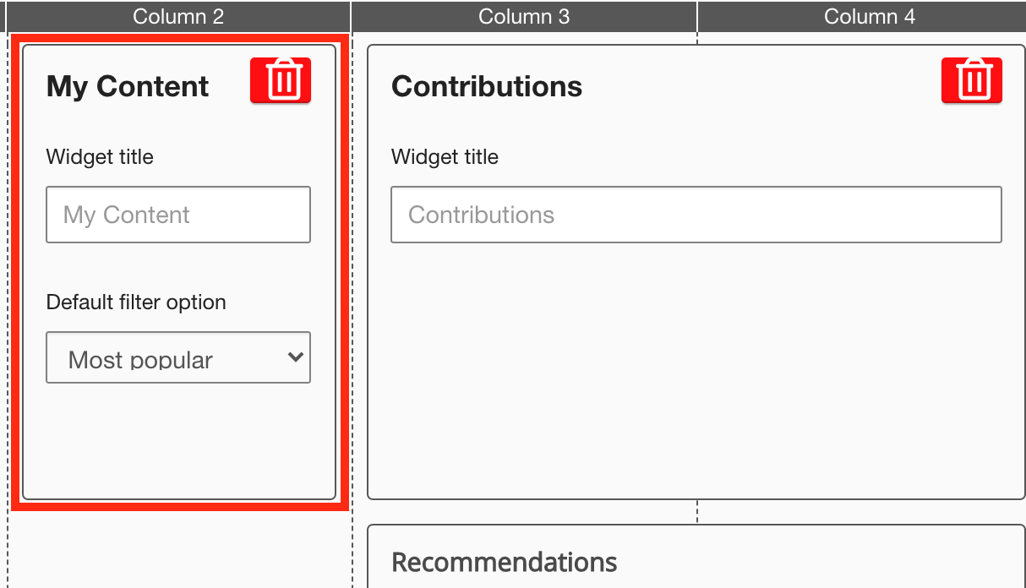This screenshot has width=1026, height=588.
Task: Click Widget title label in Contributions widget
Action: [x=445, y=157]
